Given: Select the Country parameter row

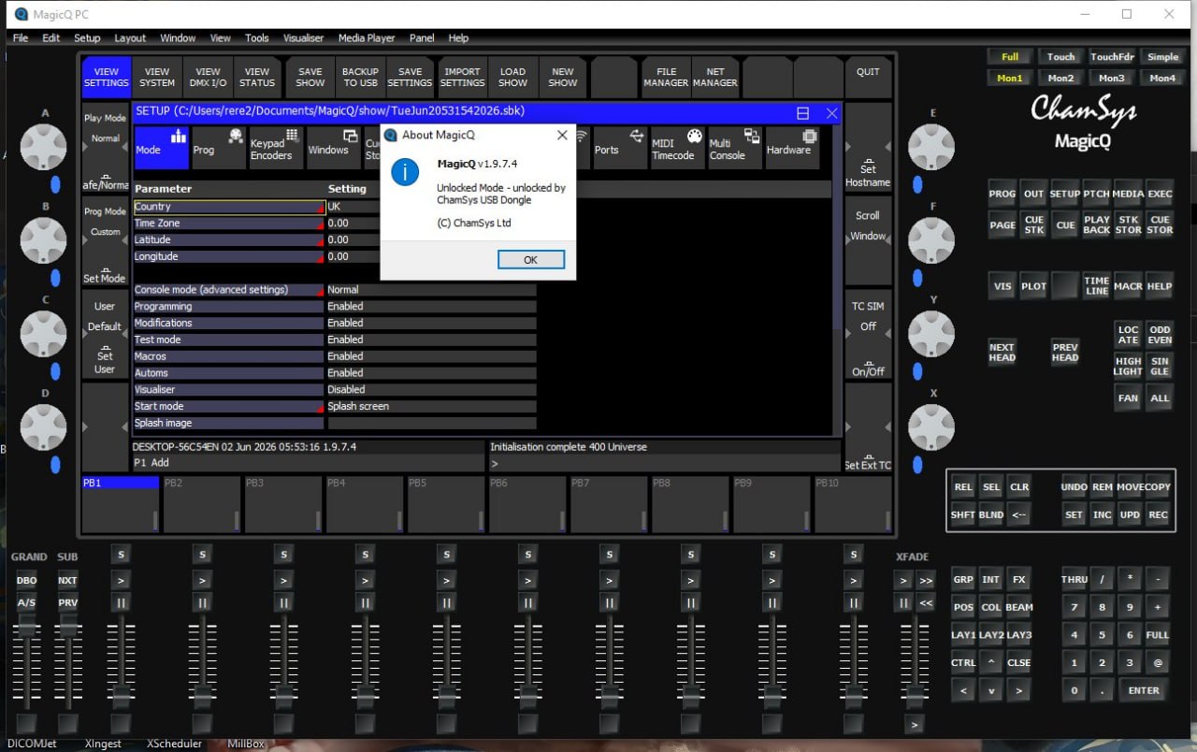Looking at the screenshot, I should (x=229, y=207).
